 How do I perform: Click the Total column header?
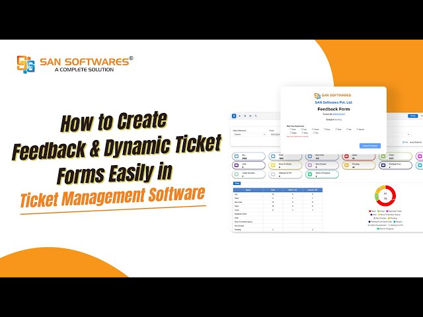point(273,190)
